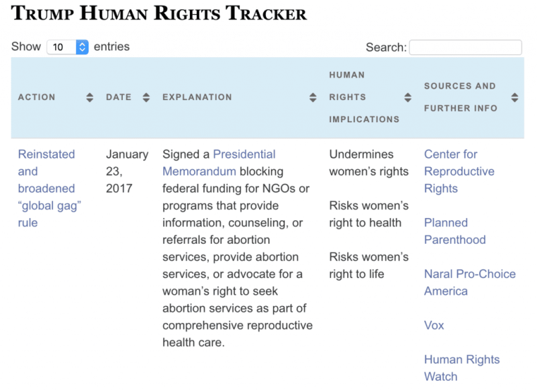537x390 pixels.
Task: Sort by Explanation column sort icon
Action: [x=313, y=97]
